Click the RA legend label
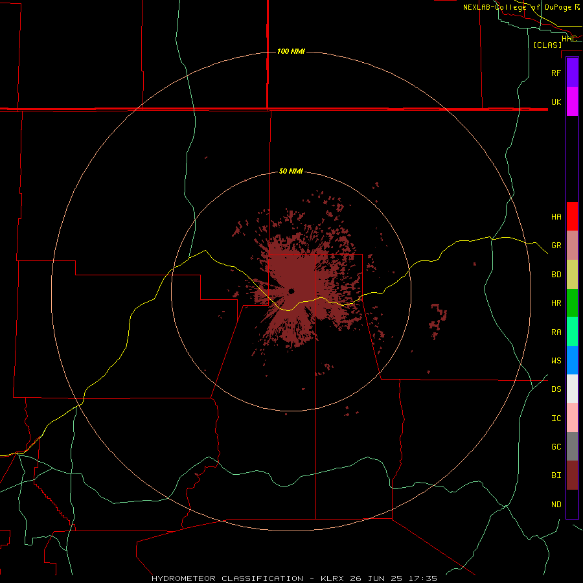583x583 pixels. pyautogui.click(x=556, y=332)
